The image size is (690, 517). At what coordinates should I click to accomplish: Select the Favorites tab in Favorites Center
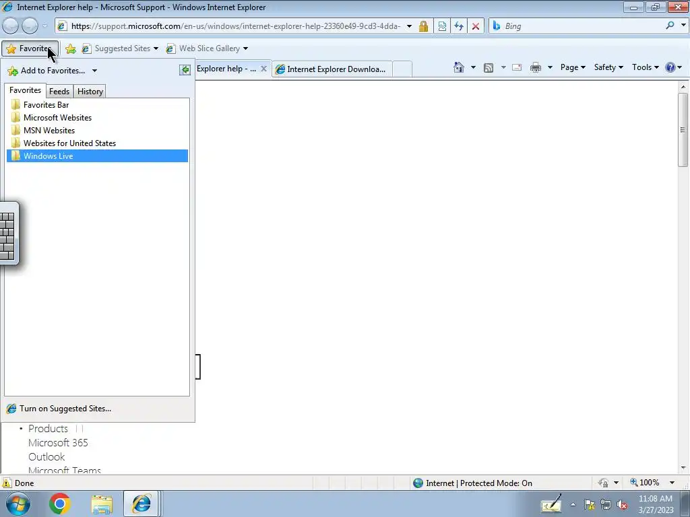coord(25,90)
